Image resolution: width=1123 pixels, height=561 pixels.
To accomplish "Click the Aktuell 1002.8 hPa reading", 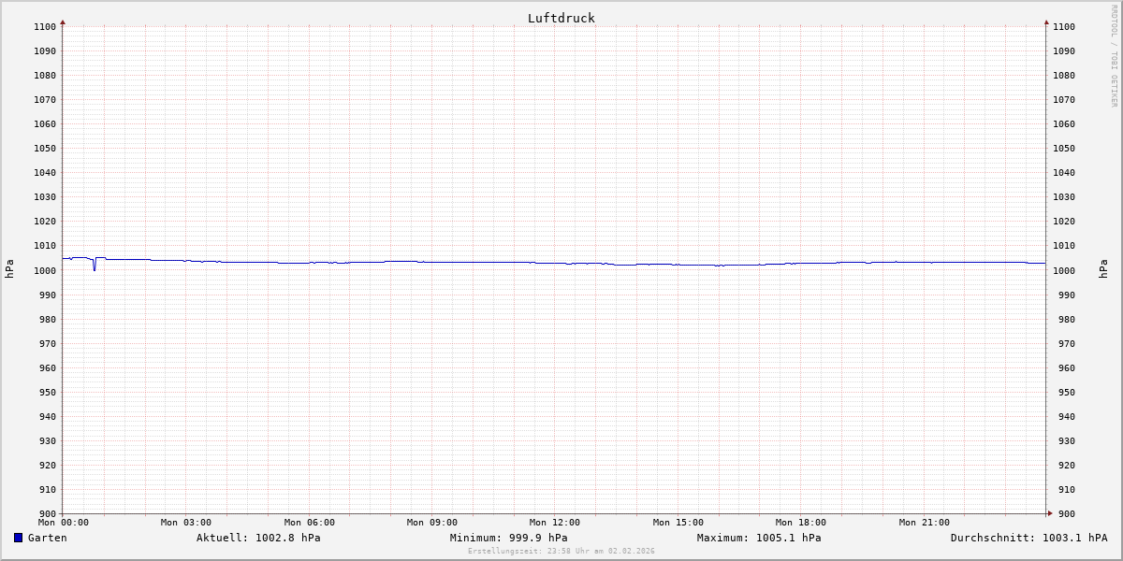I will click(x=258, y=538).
